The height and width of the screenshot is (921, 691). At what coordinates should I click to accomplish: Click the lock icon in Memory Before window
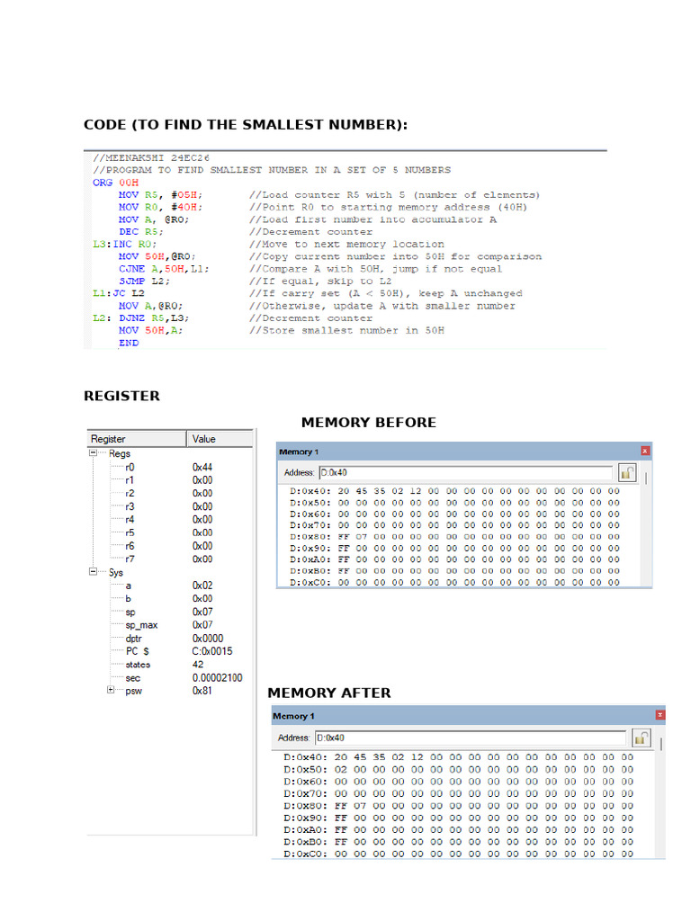627,473
